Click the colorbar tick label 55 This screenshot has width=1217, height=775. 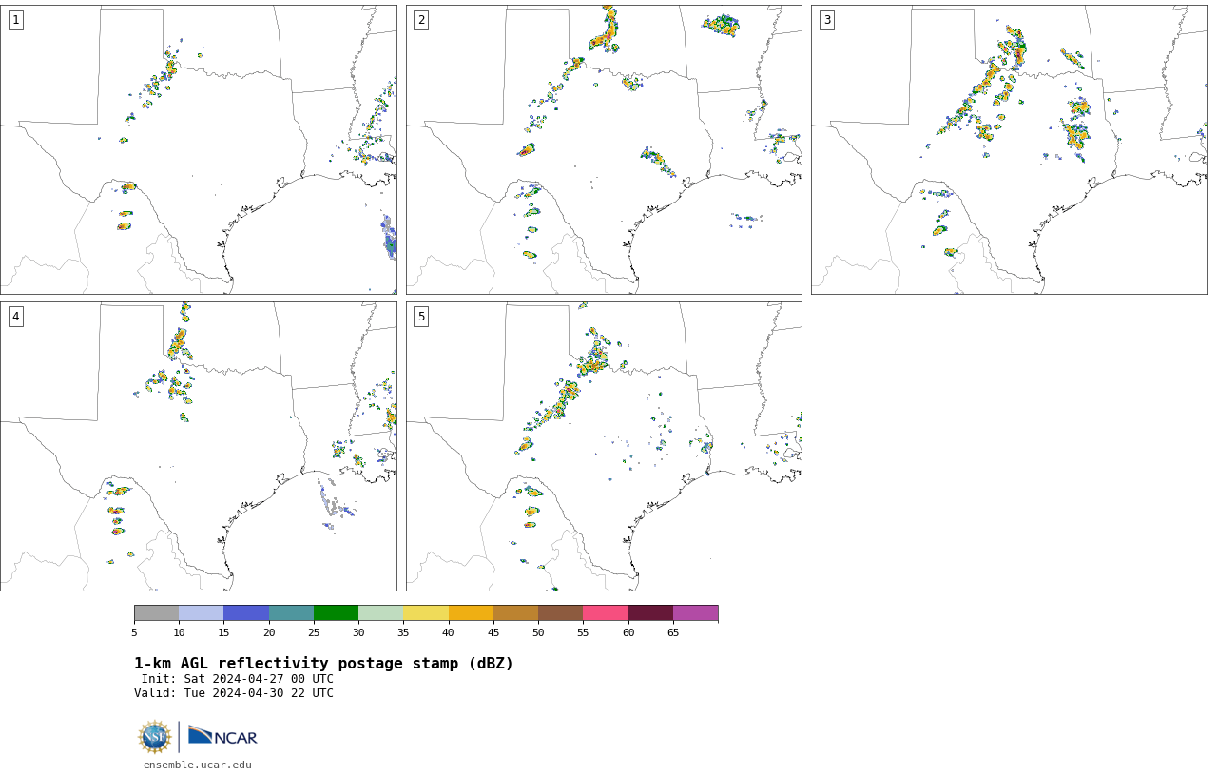[x=583, y=632]
